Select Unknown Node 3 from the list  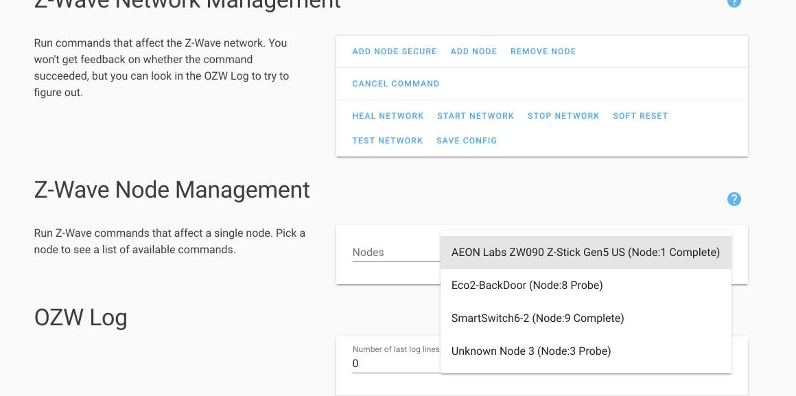coord(531,351)
